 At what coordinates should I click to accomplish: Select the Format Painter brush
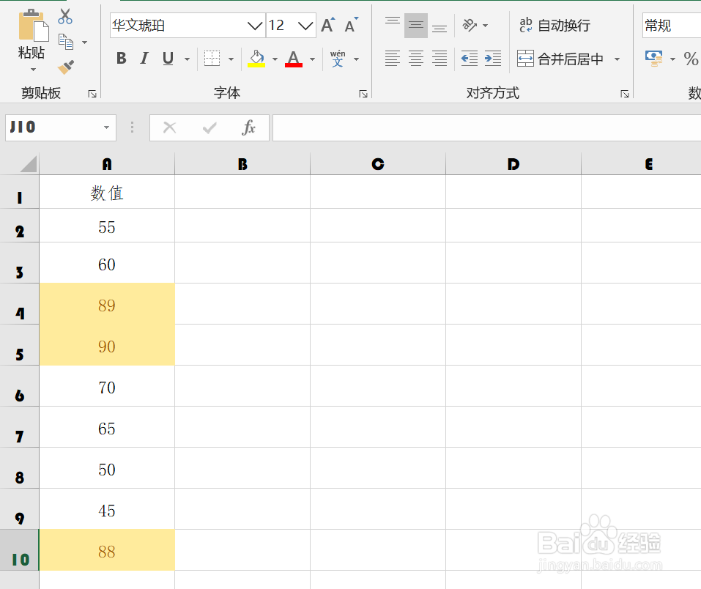66,67
